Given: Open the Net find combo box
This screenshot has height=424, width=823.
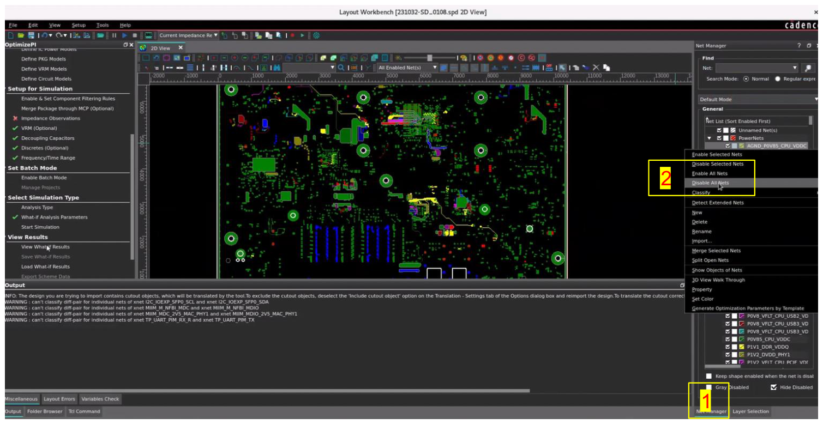Looking at the screenshot, I should click(x=757, y=68).
